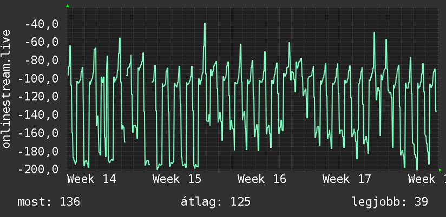Click the -180,0 y-axis label
Viewport: 446px width, 217px height.
[x=38, y=152]
